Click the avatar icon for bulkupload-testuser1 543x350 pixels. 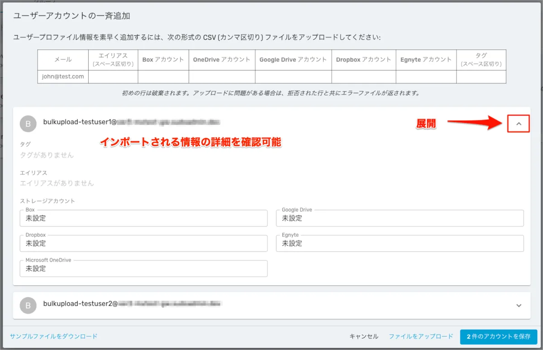click(28, 124)
